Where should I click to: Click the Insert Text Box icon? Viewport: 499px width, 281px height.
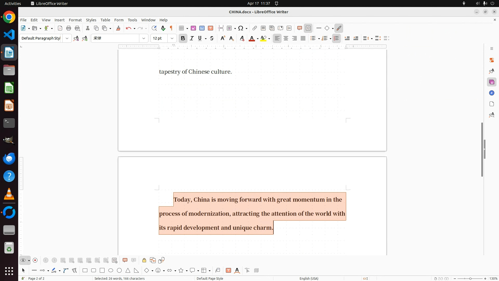211,28
